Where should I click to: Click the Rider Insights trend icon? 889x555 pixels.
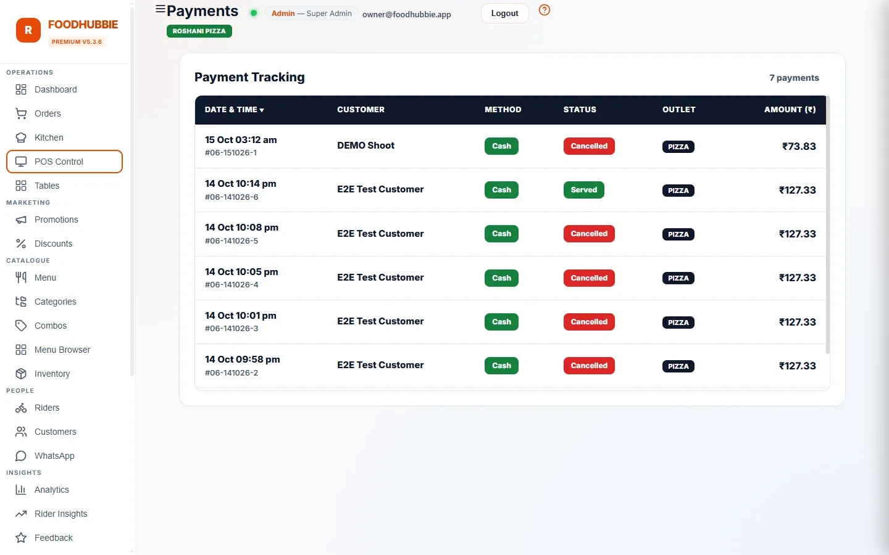tap(21, 514)
